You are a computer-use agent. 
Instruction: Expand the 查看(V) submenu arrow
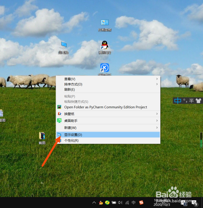(x=157, y=79)
